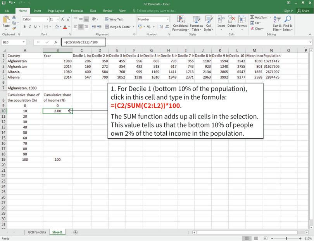
Task: Click the Sign in link
Action: (290, 10)
